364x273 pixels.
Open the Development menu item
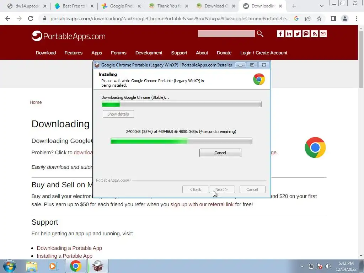tap(149, 53)
